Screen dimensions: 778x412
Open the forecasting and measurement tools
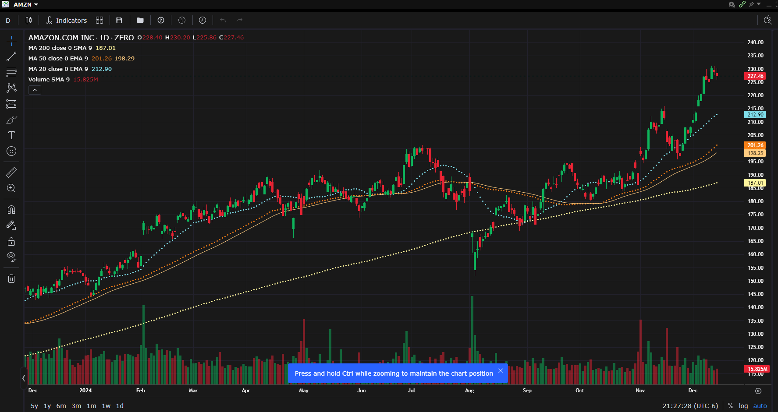(x=11, y=104)
